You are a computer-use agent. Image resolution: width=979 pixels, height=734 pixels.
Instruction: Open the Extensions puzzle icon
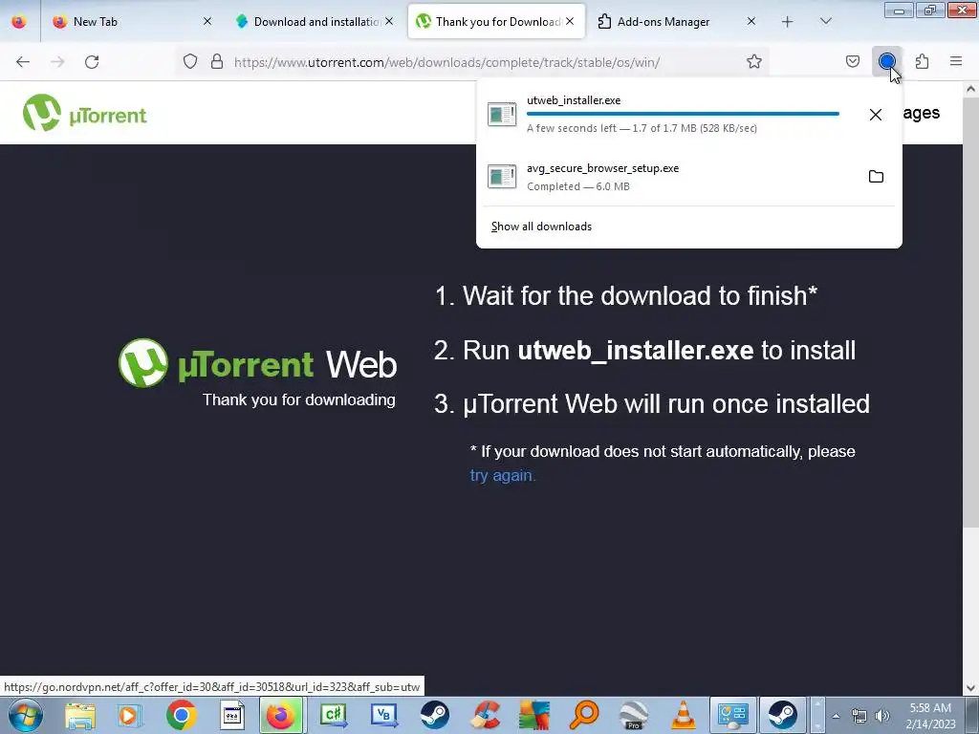click(922, 61)
